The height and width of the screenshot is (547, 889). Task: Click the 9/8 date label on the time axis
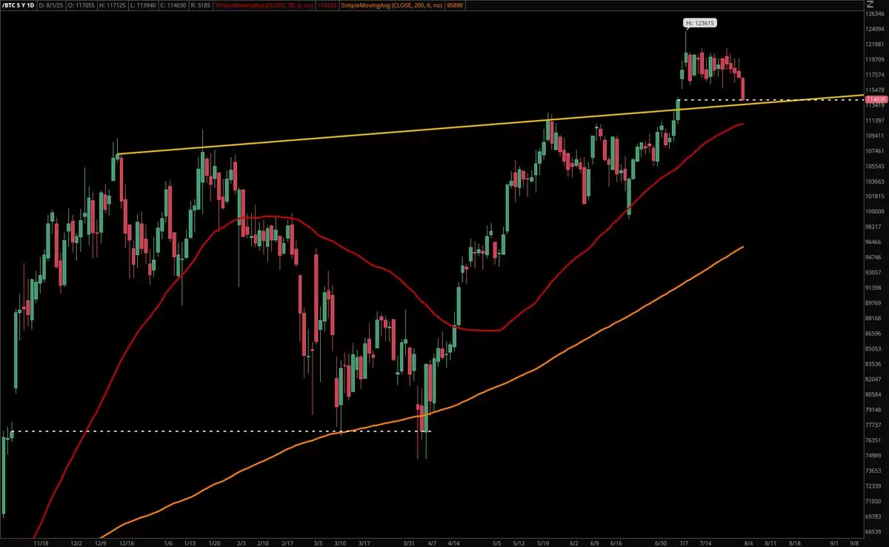click(855, 542)
